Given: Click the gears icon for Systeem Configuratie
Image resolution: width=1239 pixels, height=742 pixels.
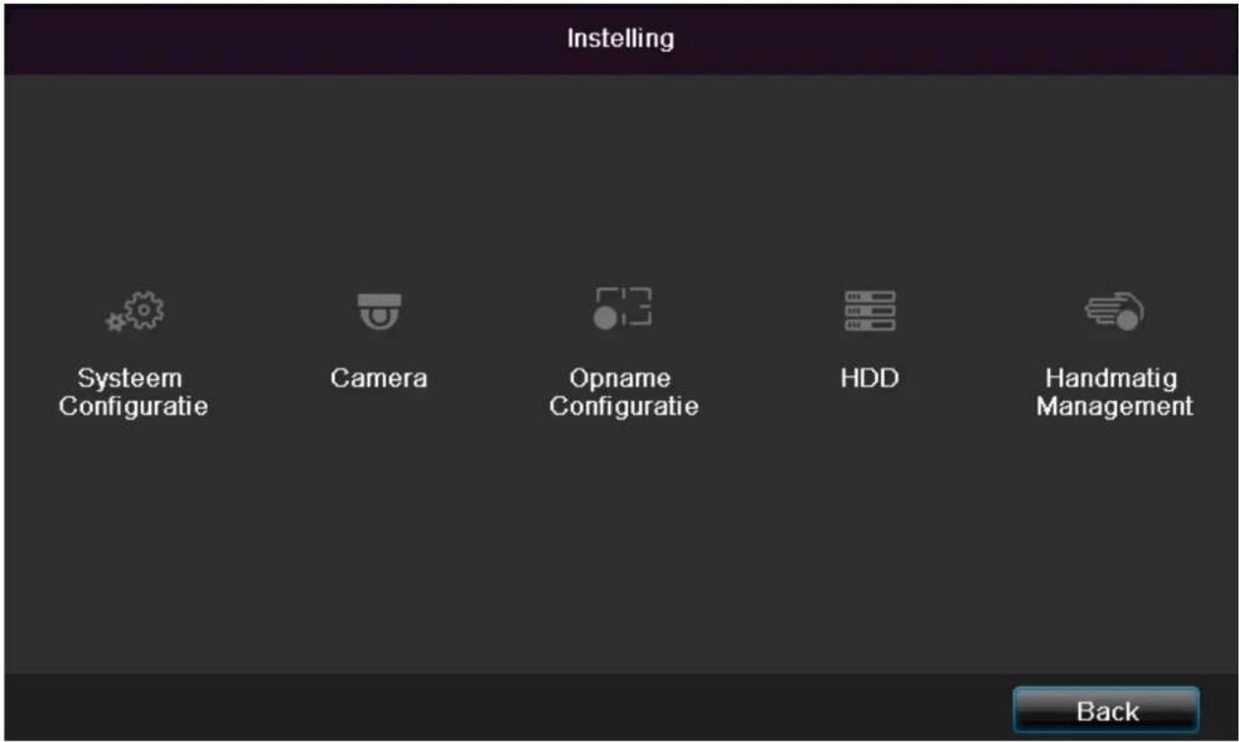Looking at the screenshot, I should pyautogui.click(x=136, y=311).
